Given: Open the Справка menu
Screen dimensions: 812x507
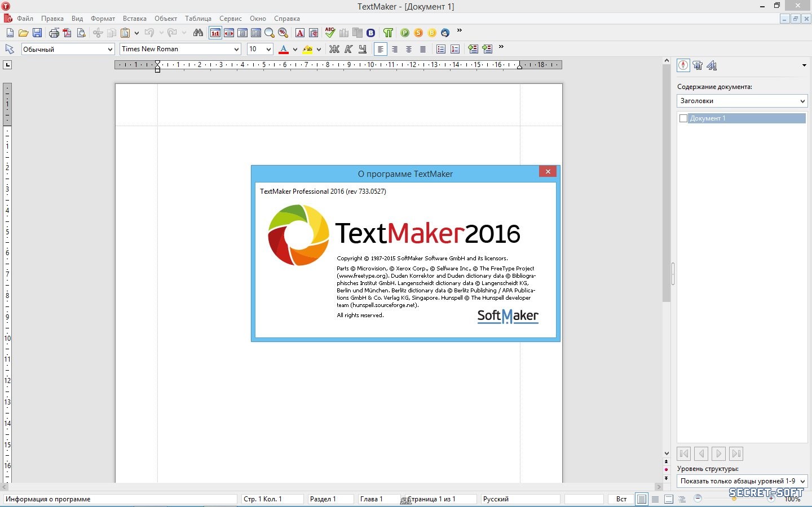Looking at the screenshot, I should [x=287, y=19].
